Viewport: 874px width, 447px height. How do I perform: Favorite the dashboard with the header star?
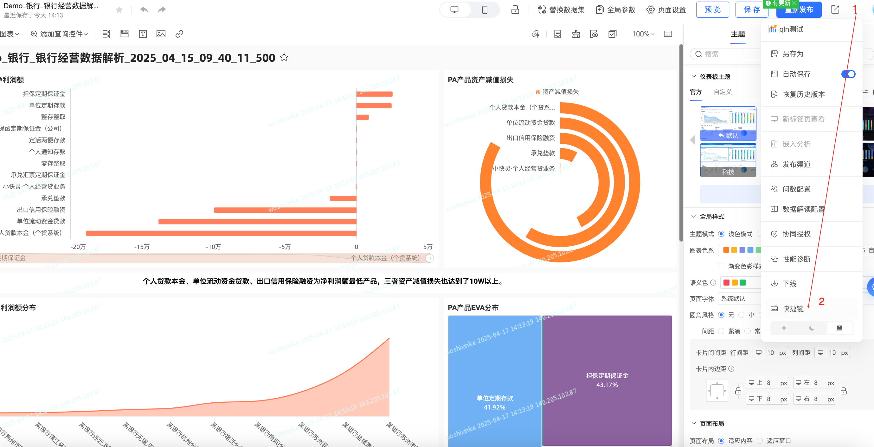tap(119, 10)
